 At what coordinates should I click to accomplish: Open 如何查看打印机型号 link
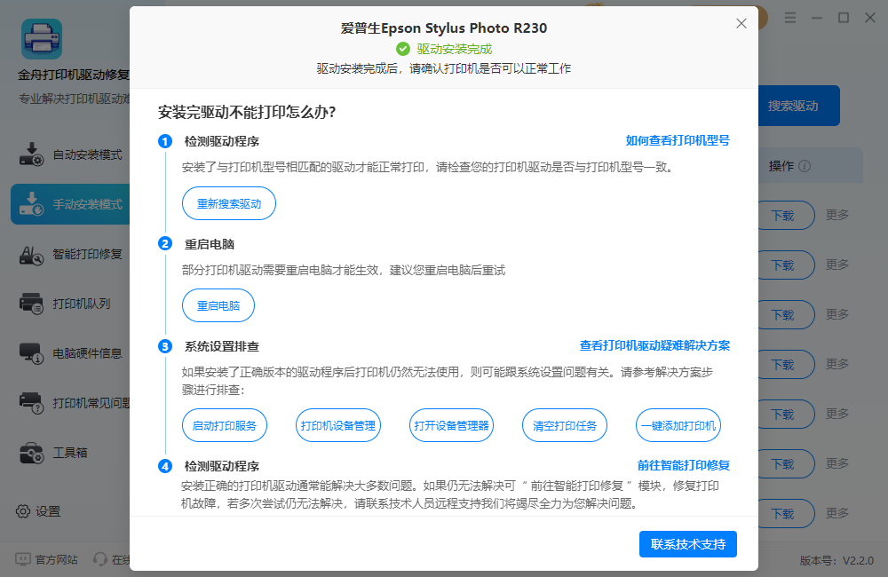[678, 140]
